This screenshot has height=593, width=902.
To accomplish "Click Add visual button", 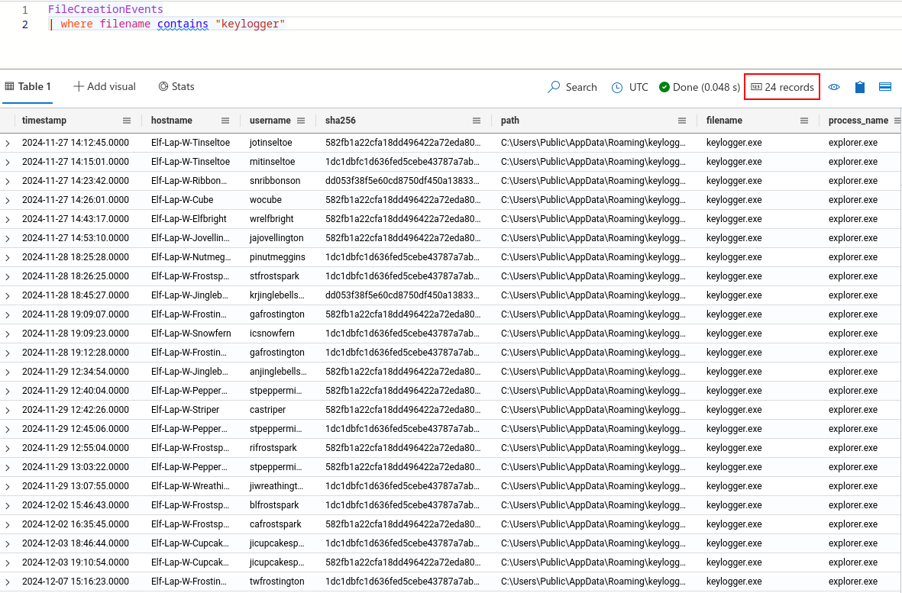I will 105,86.
